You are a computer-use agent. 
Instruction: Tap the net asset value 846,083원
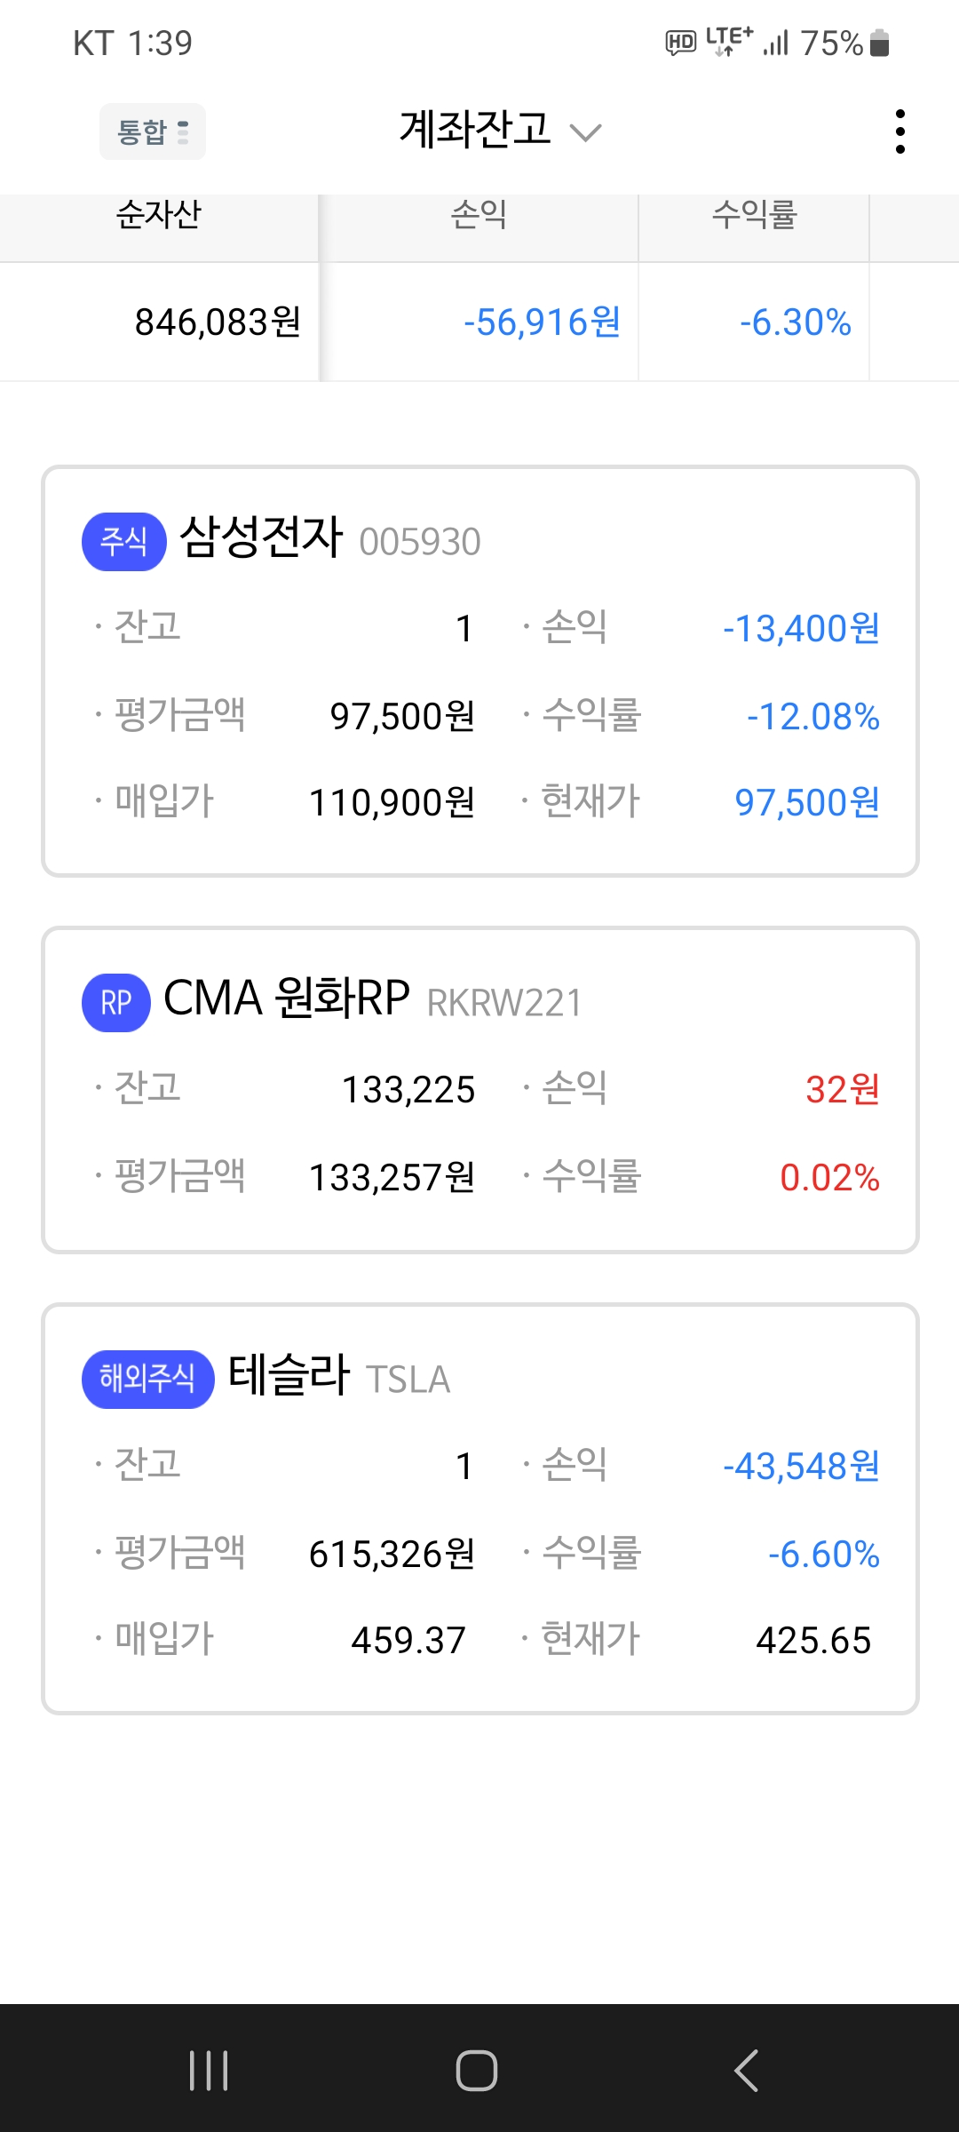pos(218,322)
